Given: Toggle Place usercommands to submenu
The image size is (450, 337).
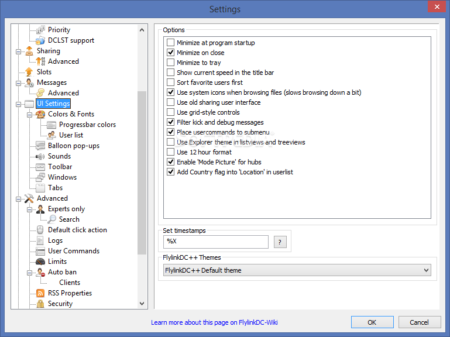Looking at the screenshot, I should click(x=170, y=132).
